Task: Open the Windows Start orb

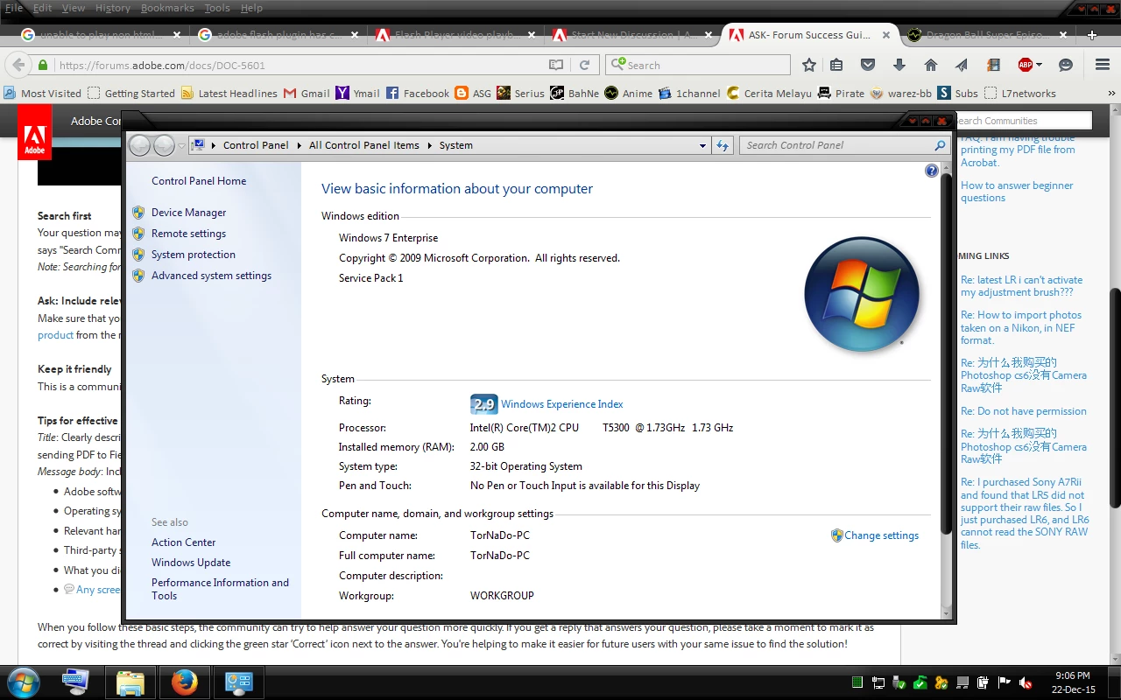Action: pyautogui.click(x=23, y=682)
